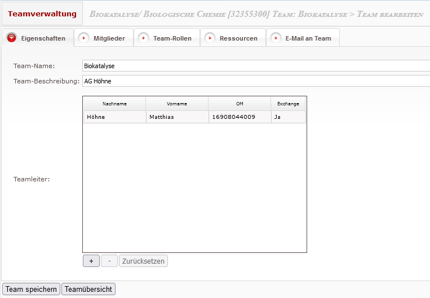
Task: Sort by Exchange column header
Action: pos(288,104)
